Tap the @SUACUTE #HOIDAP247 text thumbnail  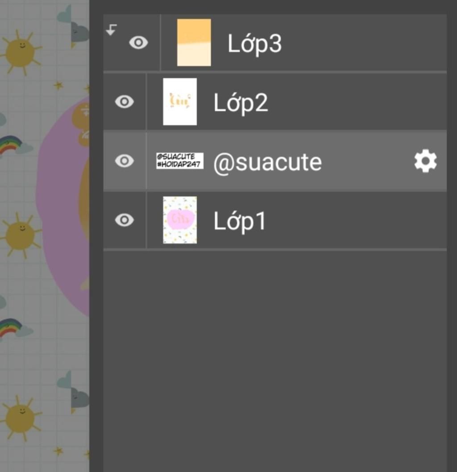180,161
